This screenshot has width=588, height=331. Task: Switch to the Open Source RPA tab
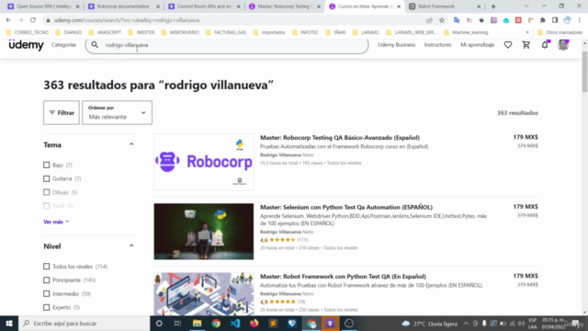click(43, 6)
